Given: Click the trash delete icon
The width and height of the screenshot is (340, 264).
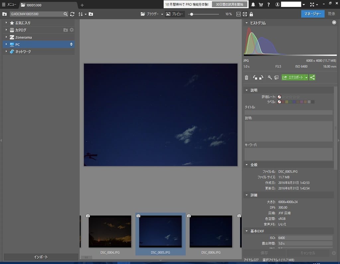Looking at the screenshot, I should 246,77.
